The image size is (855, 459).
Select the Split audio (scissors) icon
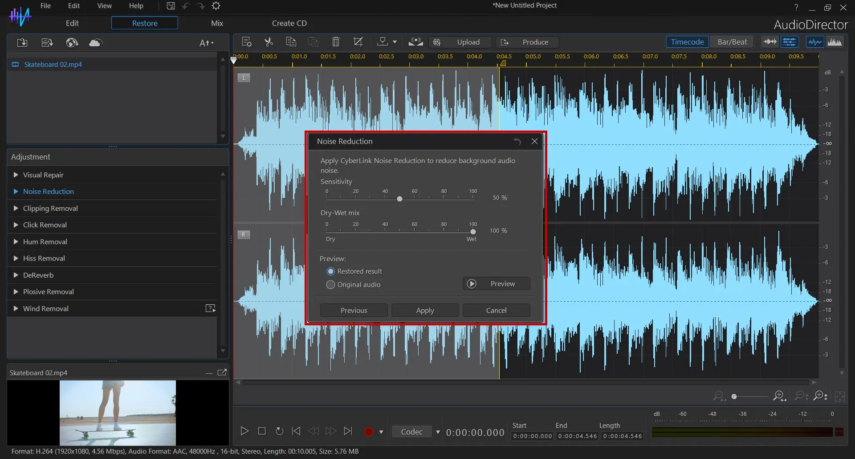(x=269, y=42)
